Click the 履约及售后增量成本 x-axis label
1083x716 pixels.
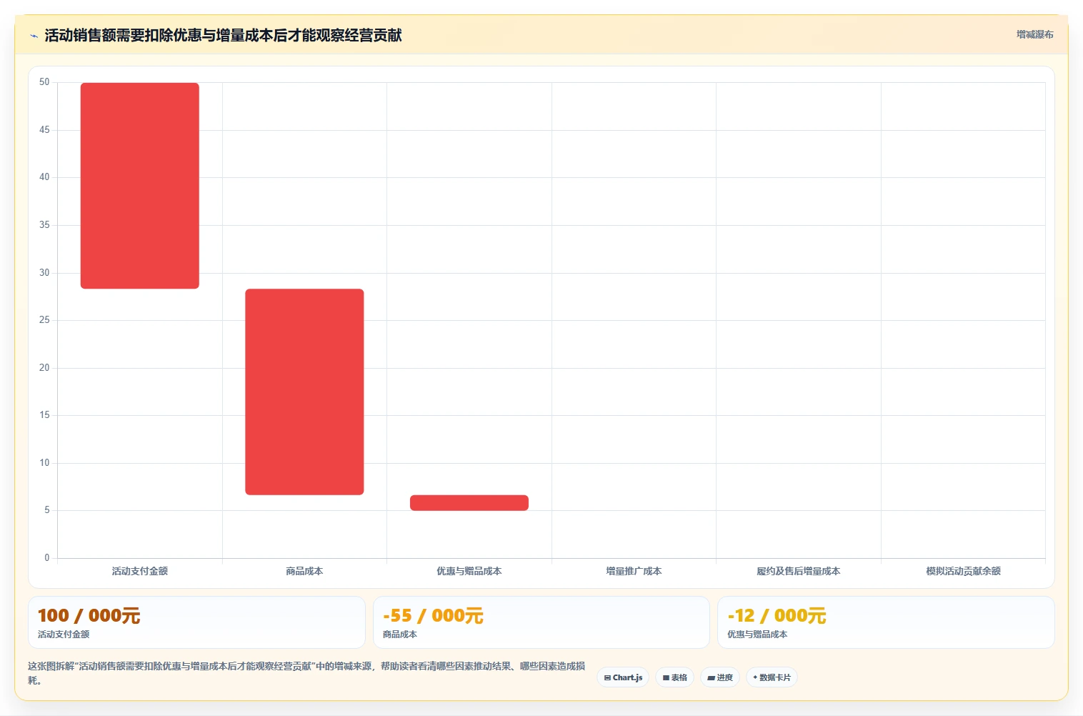799,571
